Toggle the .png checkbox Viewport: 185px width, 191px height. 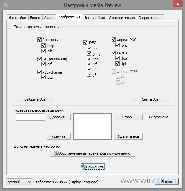coord(117,45)
